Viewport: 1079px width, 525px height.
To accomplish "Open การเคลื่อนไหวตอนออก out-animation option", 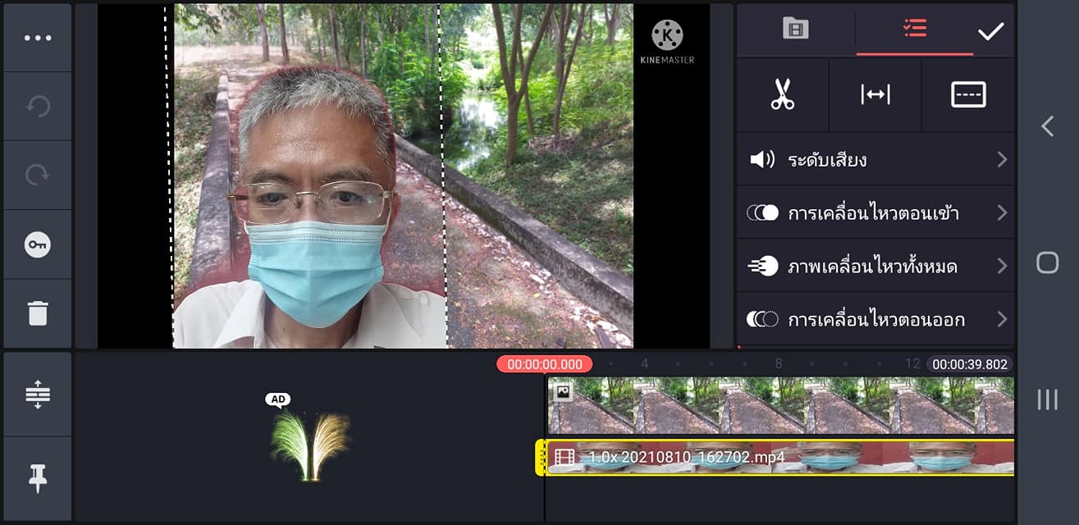I will (875, 319).
